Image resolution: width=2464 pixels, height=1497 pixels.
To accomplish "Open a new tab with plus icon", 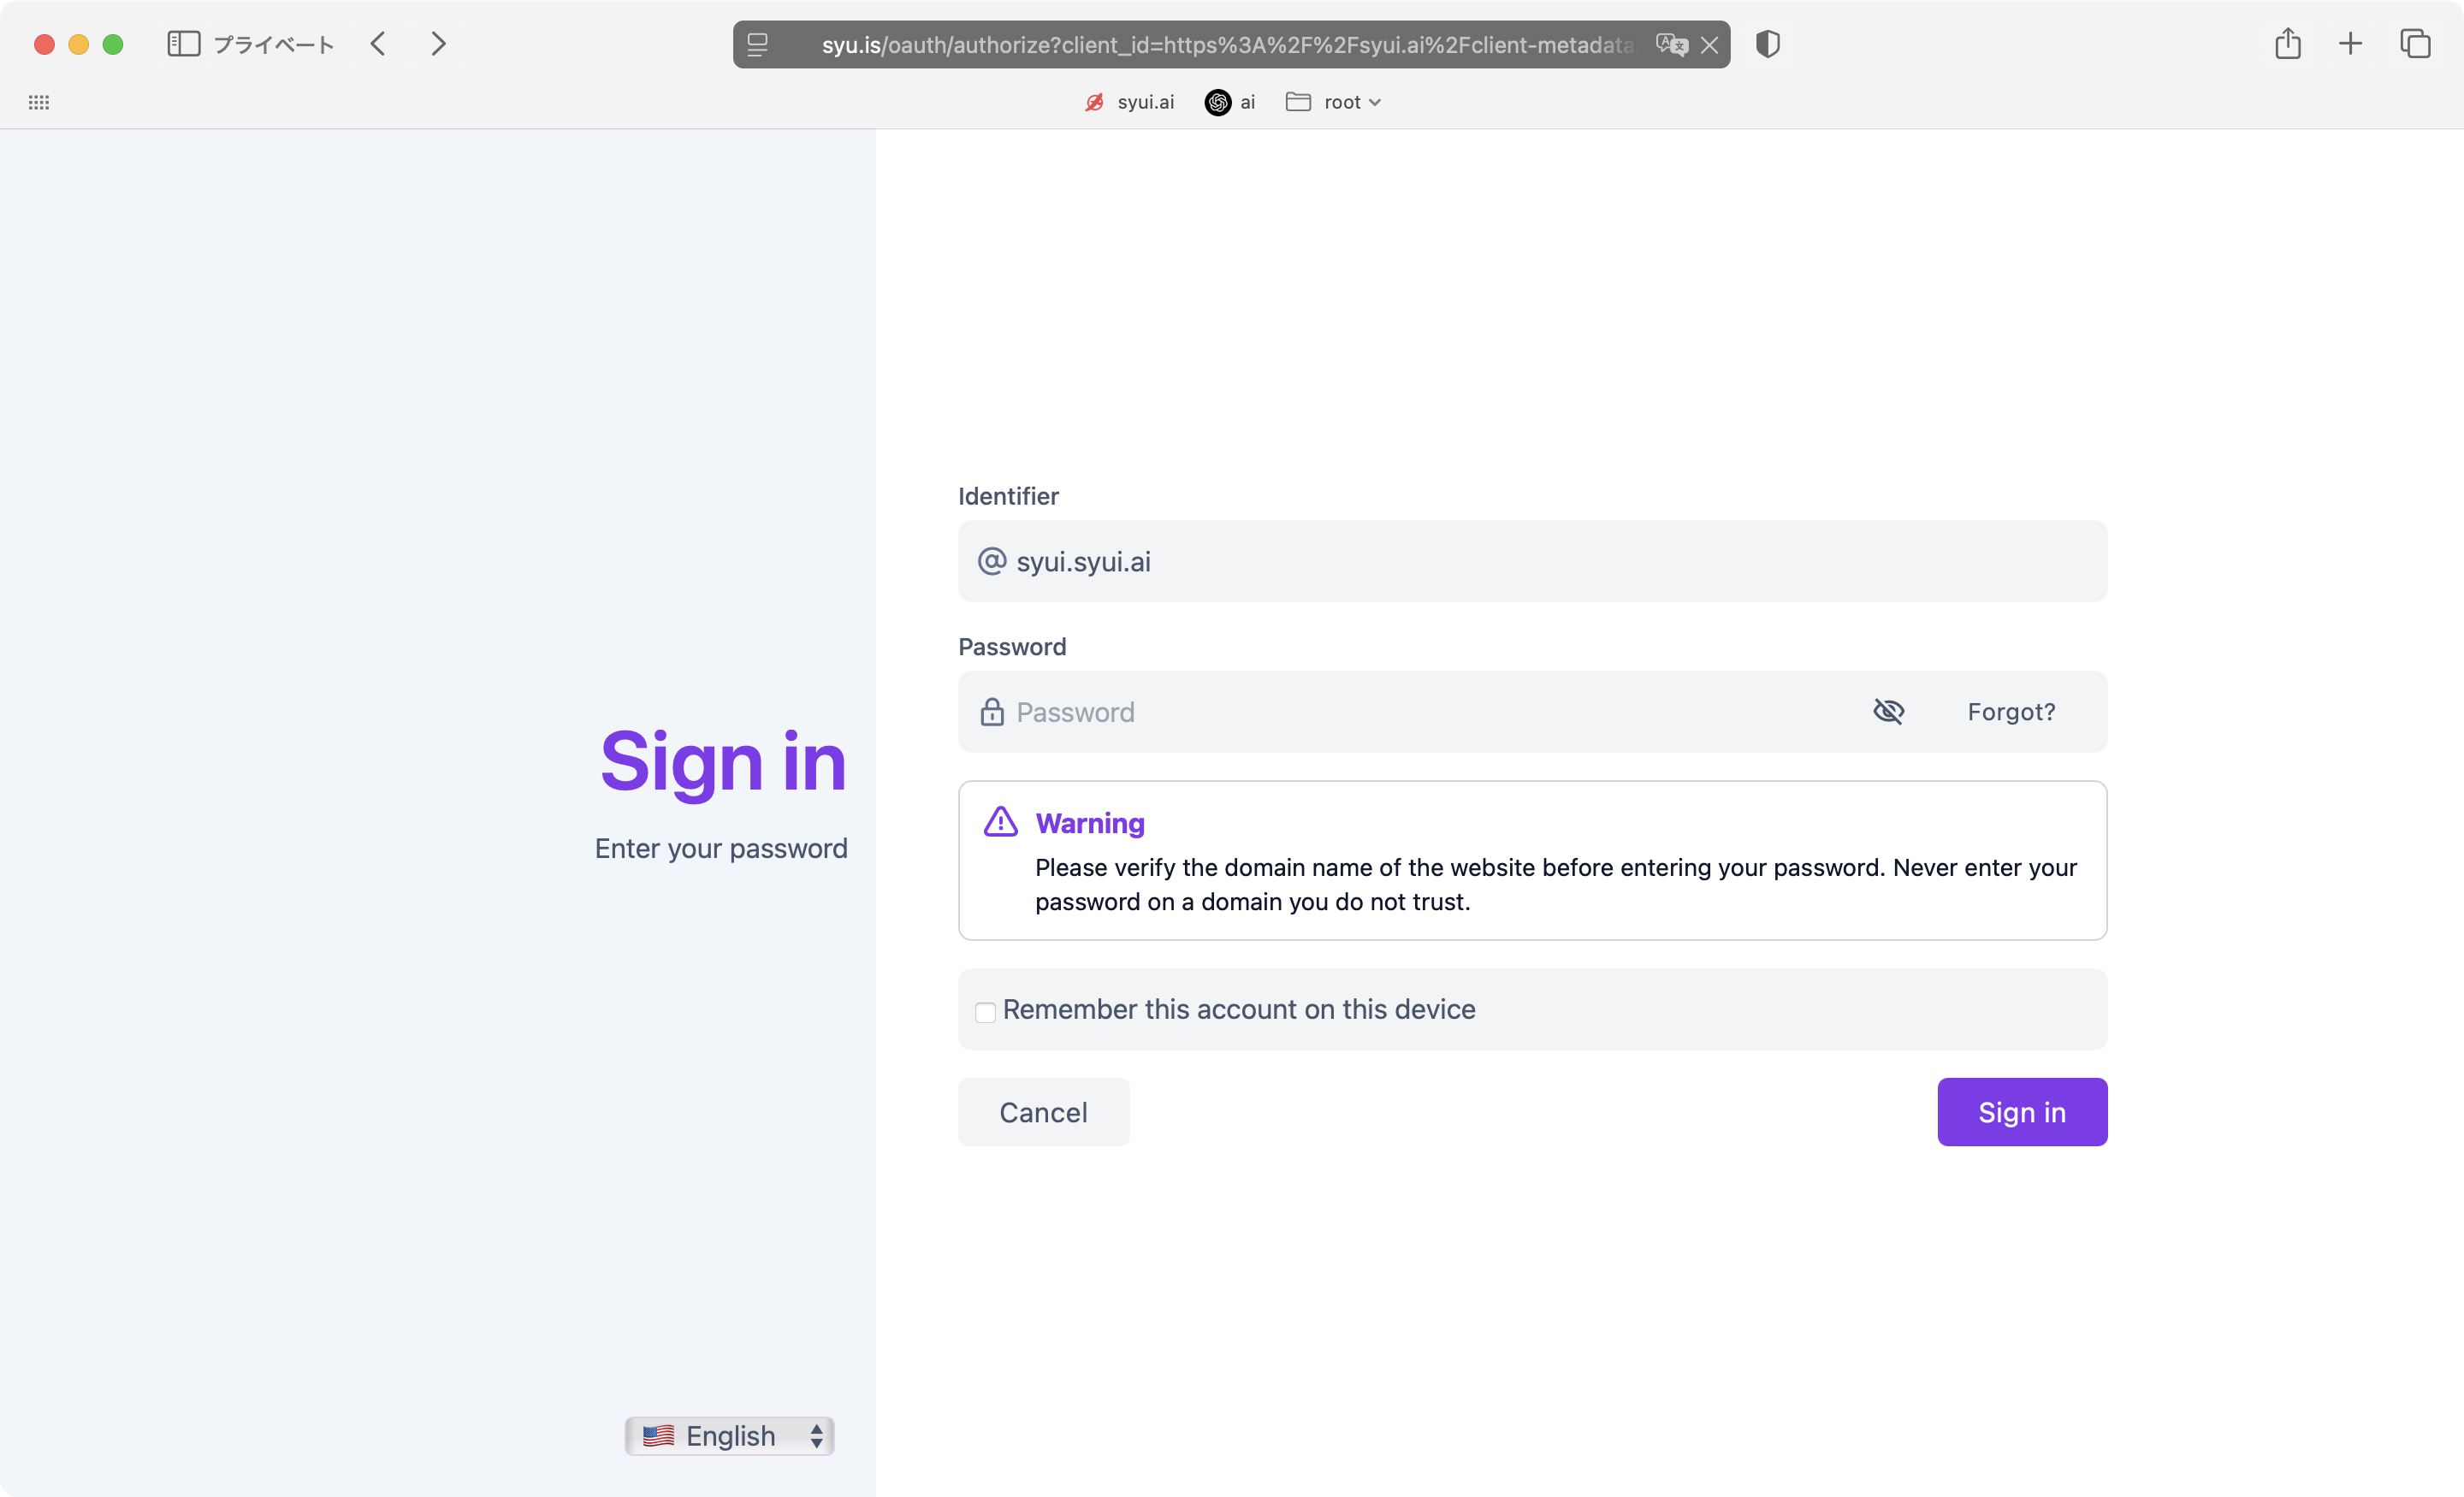I will (2351, 44).
